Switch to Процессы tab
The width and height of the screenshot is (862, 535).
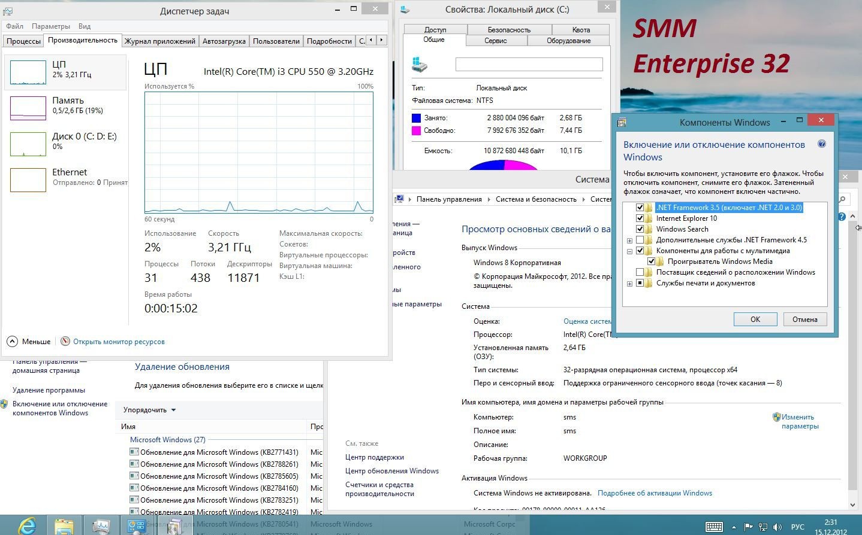[23, 41]
